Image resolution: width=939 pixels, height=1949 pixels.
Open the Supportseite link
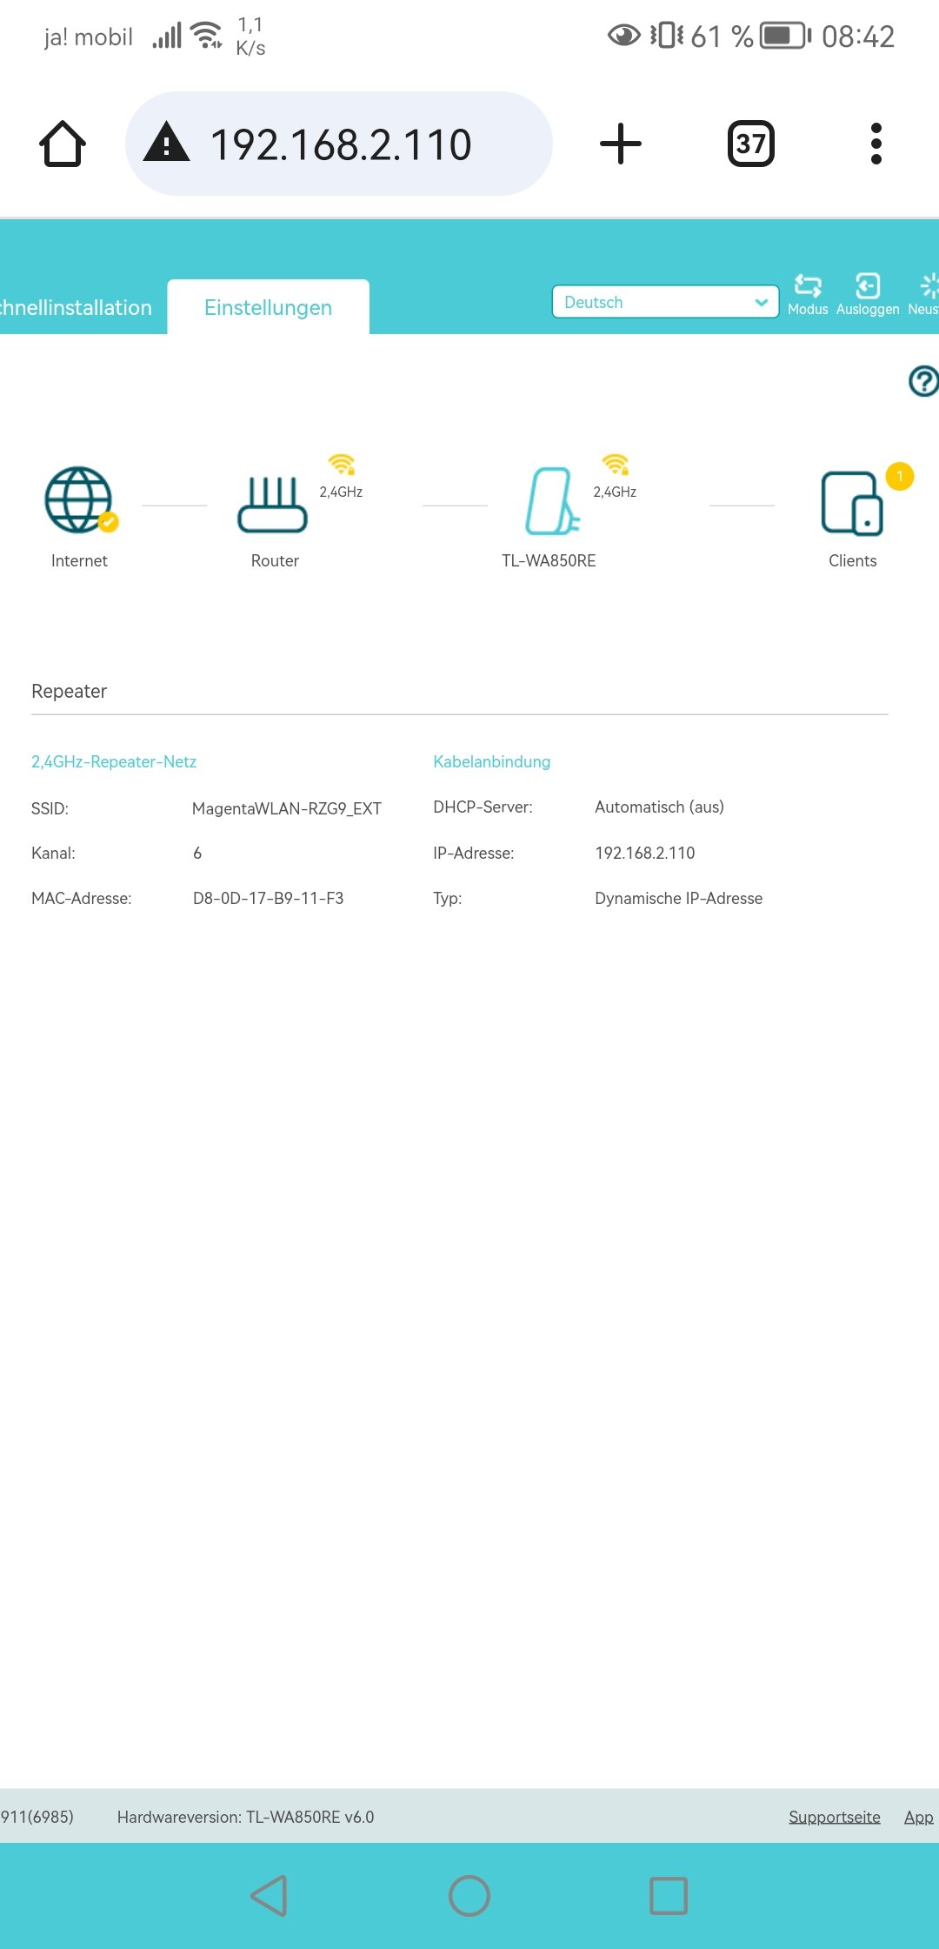[835, 1817]
